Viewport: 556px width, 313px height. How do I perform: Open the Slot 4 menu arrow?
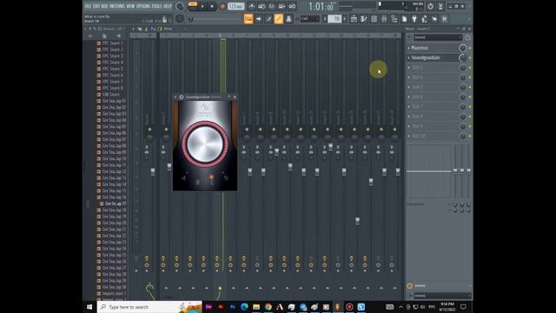pyautogui.click(x=408, y=77)
